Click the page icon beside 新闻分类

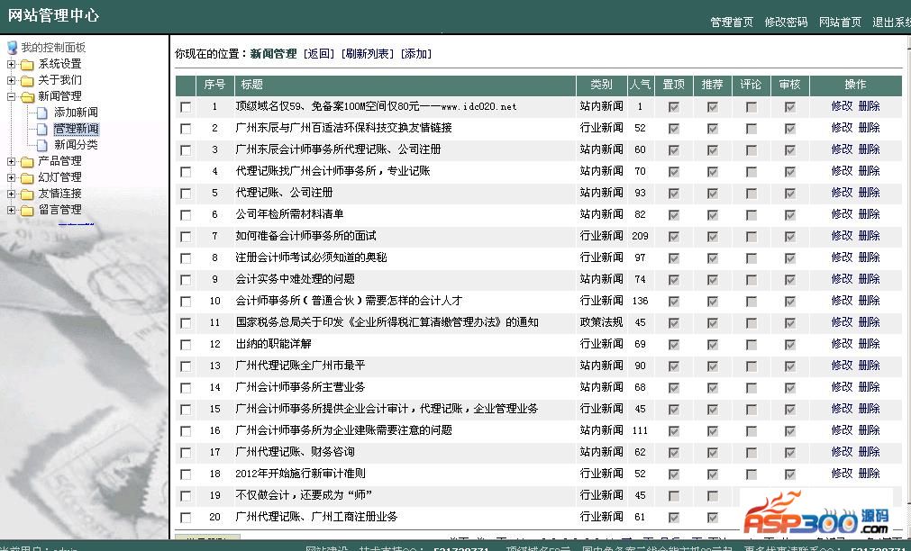tap(42, 145)
